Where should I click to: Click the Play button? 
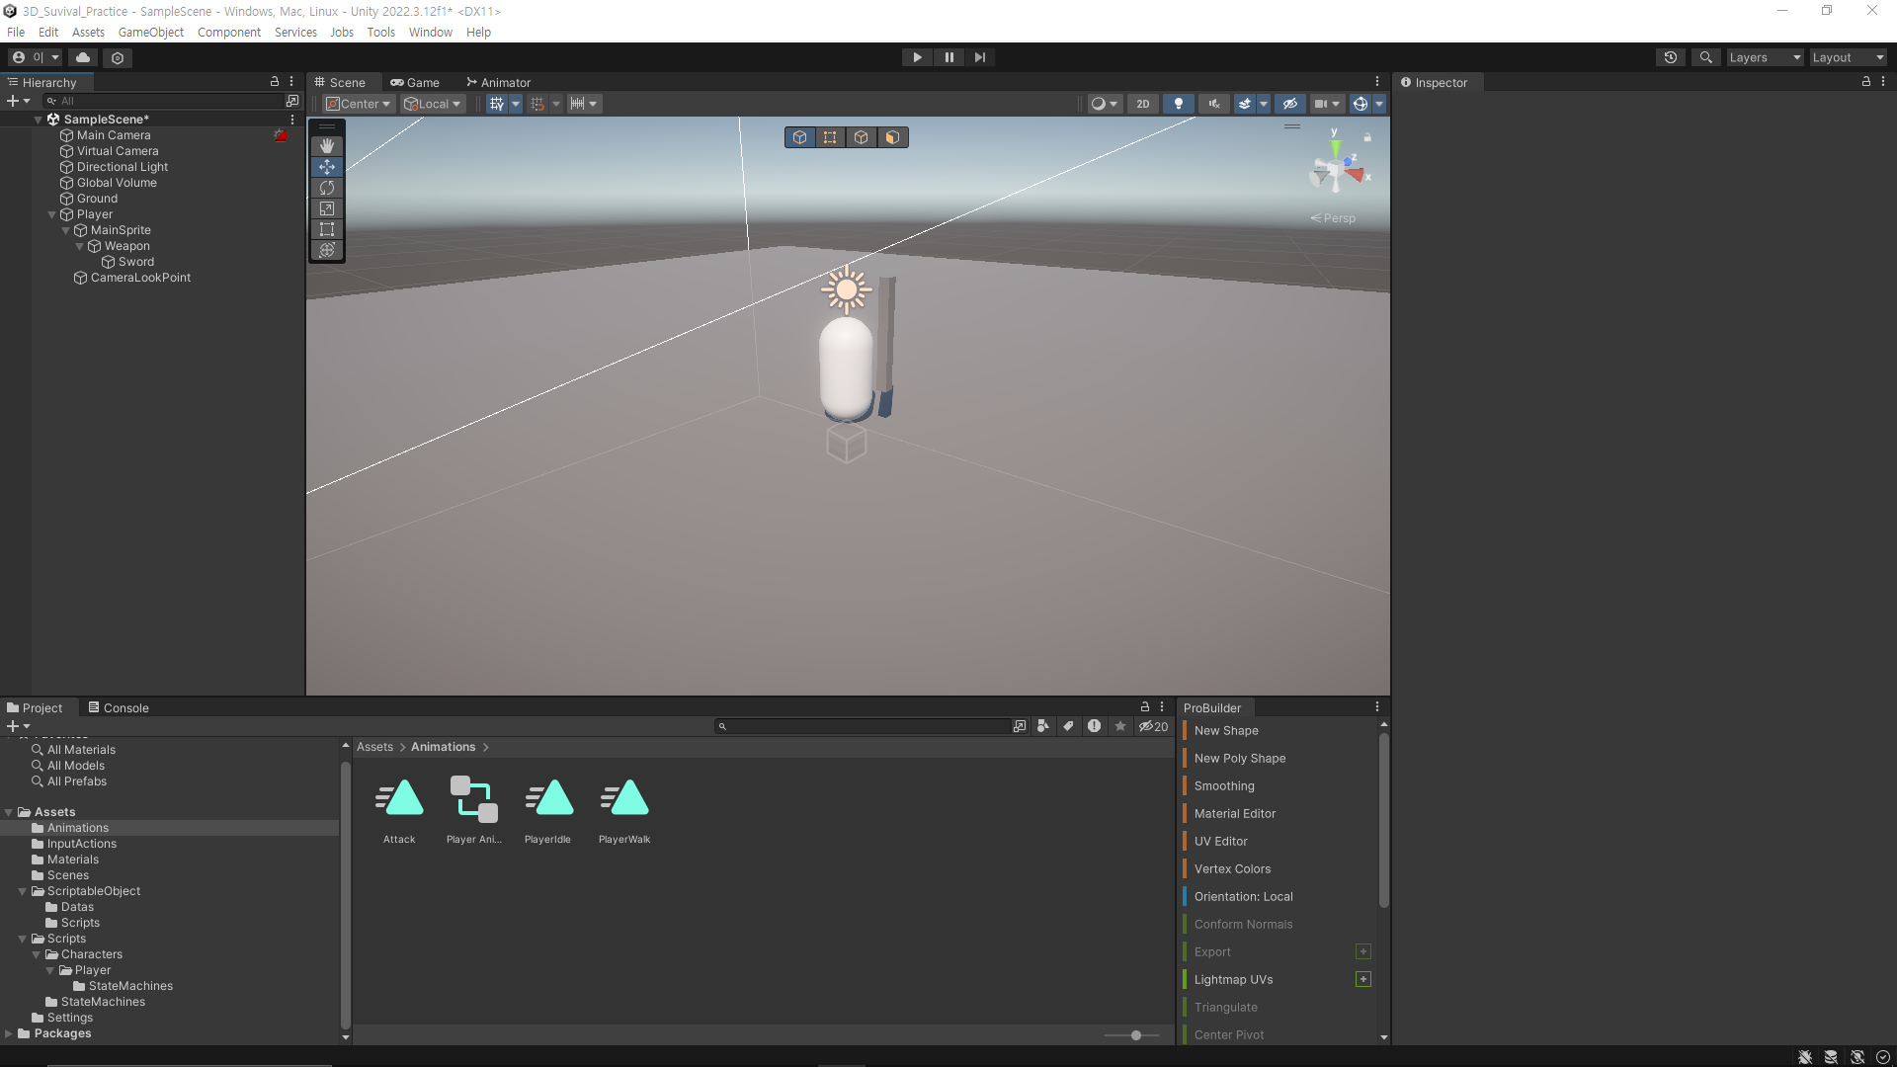click(x=918, y=57)
